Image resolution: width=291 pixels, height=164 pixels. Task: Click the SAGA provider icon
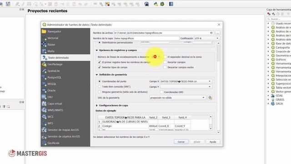pyautogui.click(x=273, y=103)
